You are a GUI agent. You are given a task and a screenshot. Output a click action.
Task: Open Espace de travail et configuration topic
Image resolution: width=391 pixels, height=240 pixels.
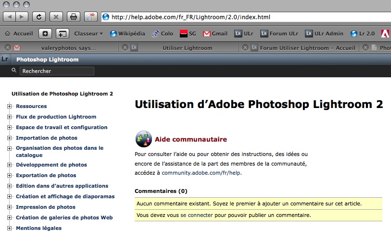(x=62, y=128)
